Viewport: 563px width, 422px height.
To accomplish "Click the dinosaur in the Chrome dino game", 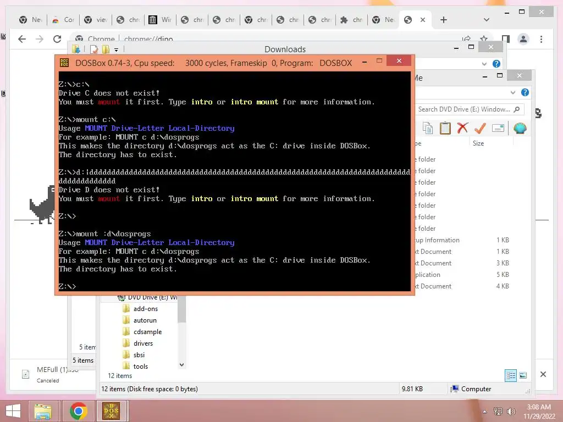I will coord(42,204).
